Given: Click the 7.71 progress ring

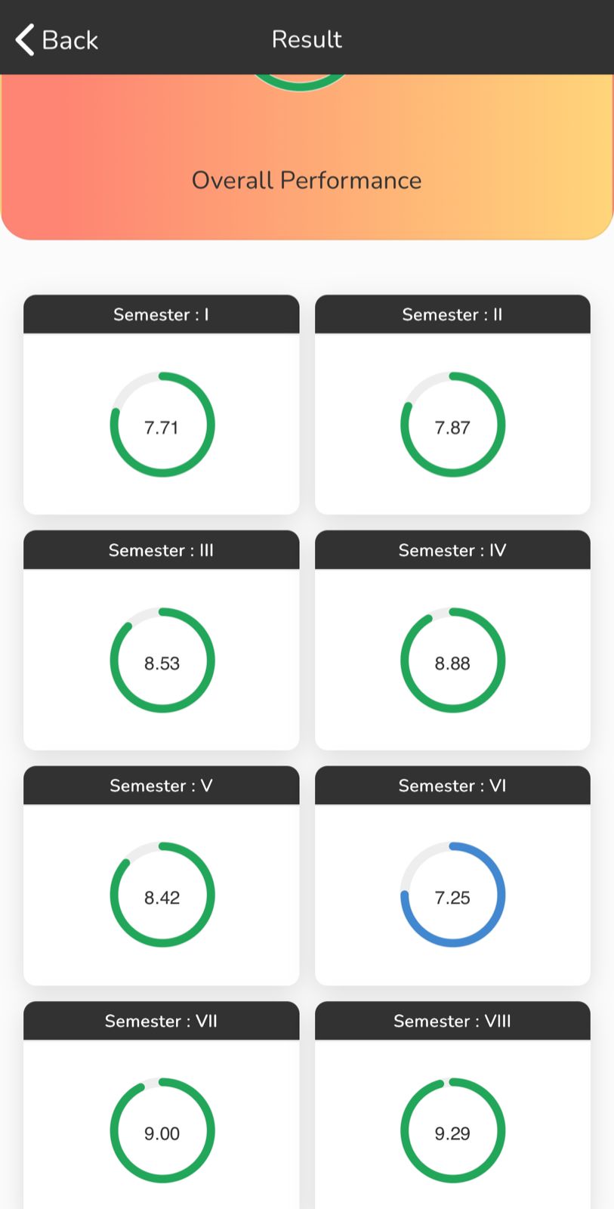Looking at the screenshot, I should point(162,425).
